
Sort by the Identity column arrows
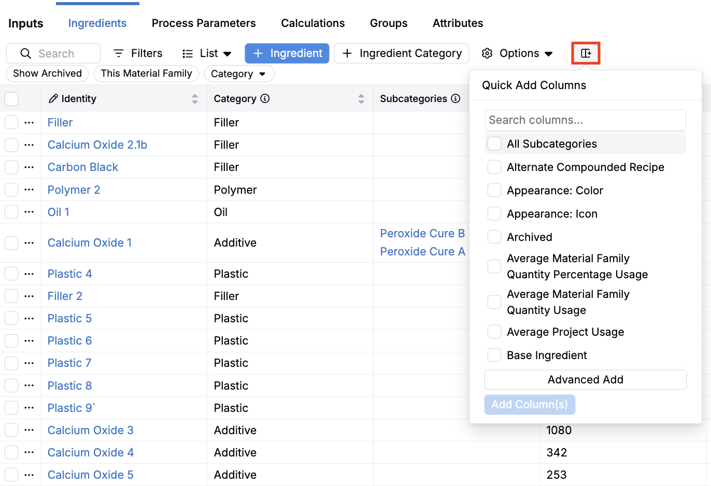coord(195,98)
